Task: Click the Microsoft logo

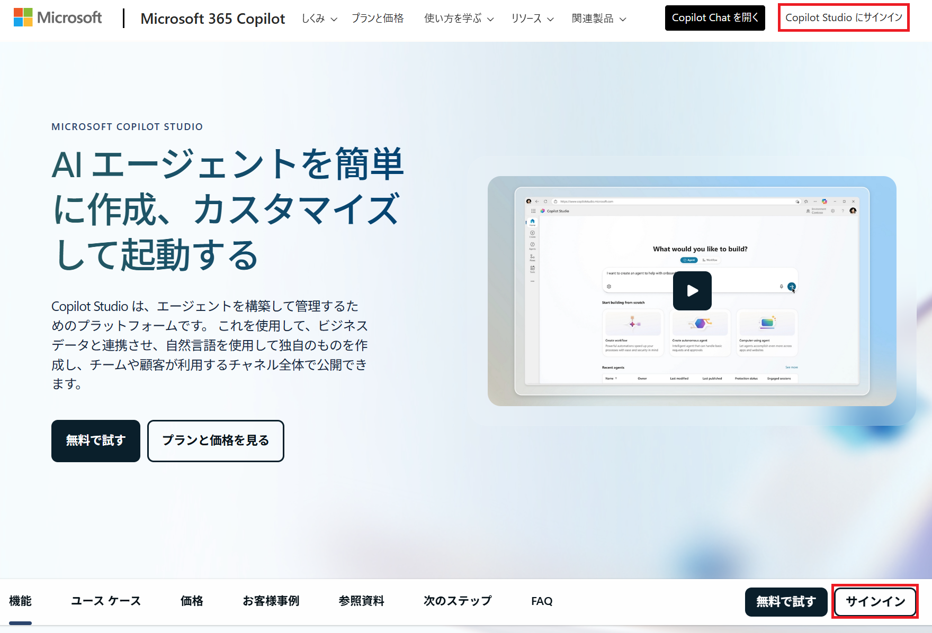Action: [57, 17]
